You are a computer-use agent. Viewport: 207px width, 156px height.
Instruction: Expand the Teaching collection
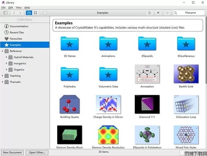(3, 76)
